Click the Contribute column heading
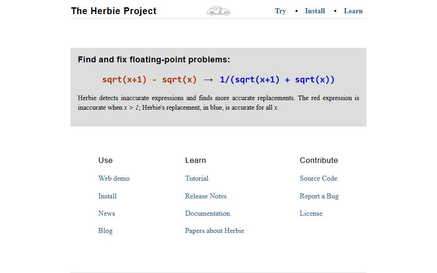Screen dimensions: 437x273 [x=319, y=161]
